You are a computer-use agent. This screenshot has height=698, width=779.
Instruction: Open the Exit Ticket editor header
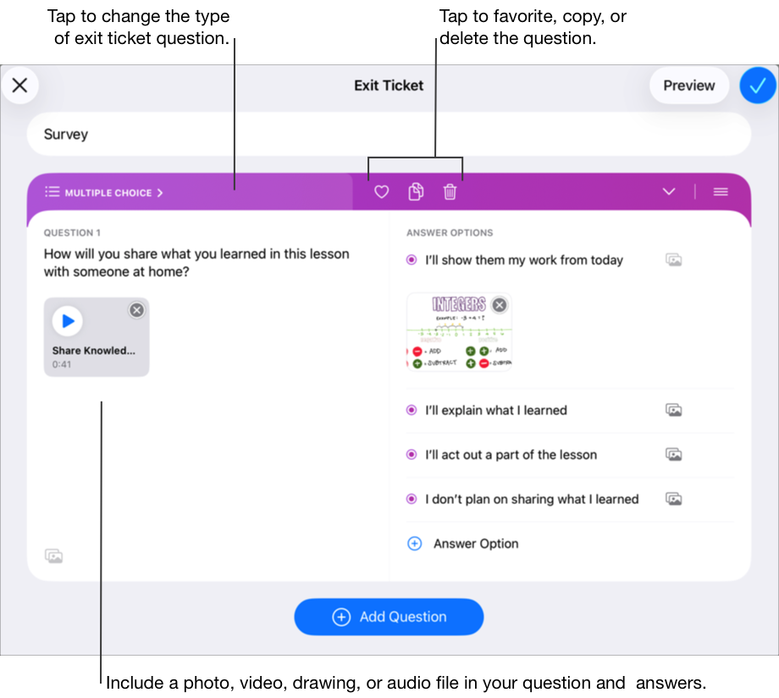point(389,85)
